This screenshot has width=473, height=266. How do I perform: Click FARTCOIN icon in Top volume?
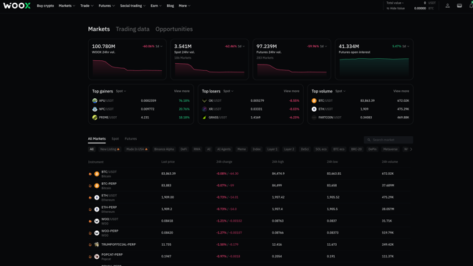pos(314,118)
